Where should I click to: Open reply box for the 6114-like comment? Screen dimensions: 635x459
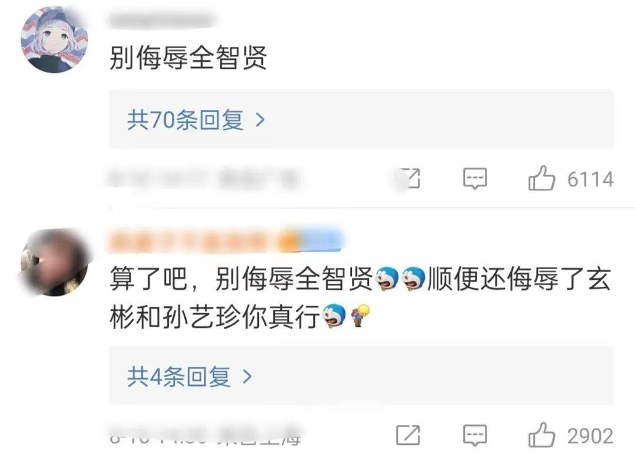pos(474,178)
